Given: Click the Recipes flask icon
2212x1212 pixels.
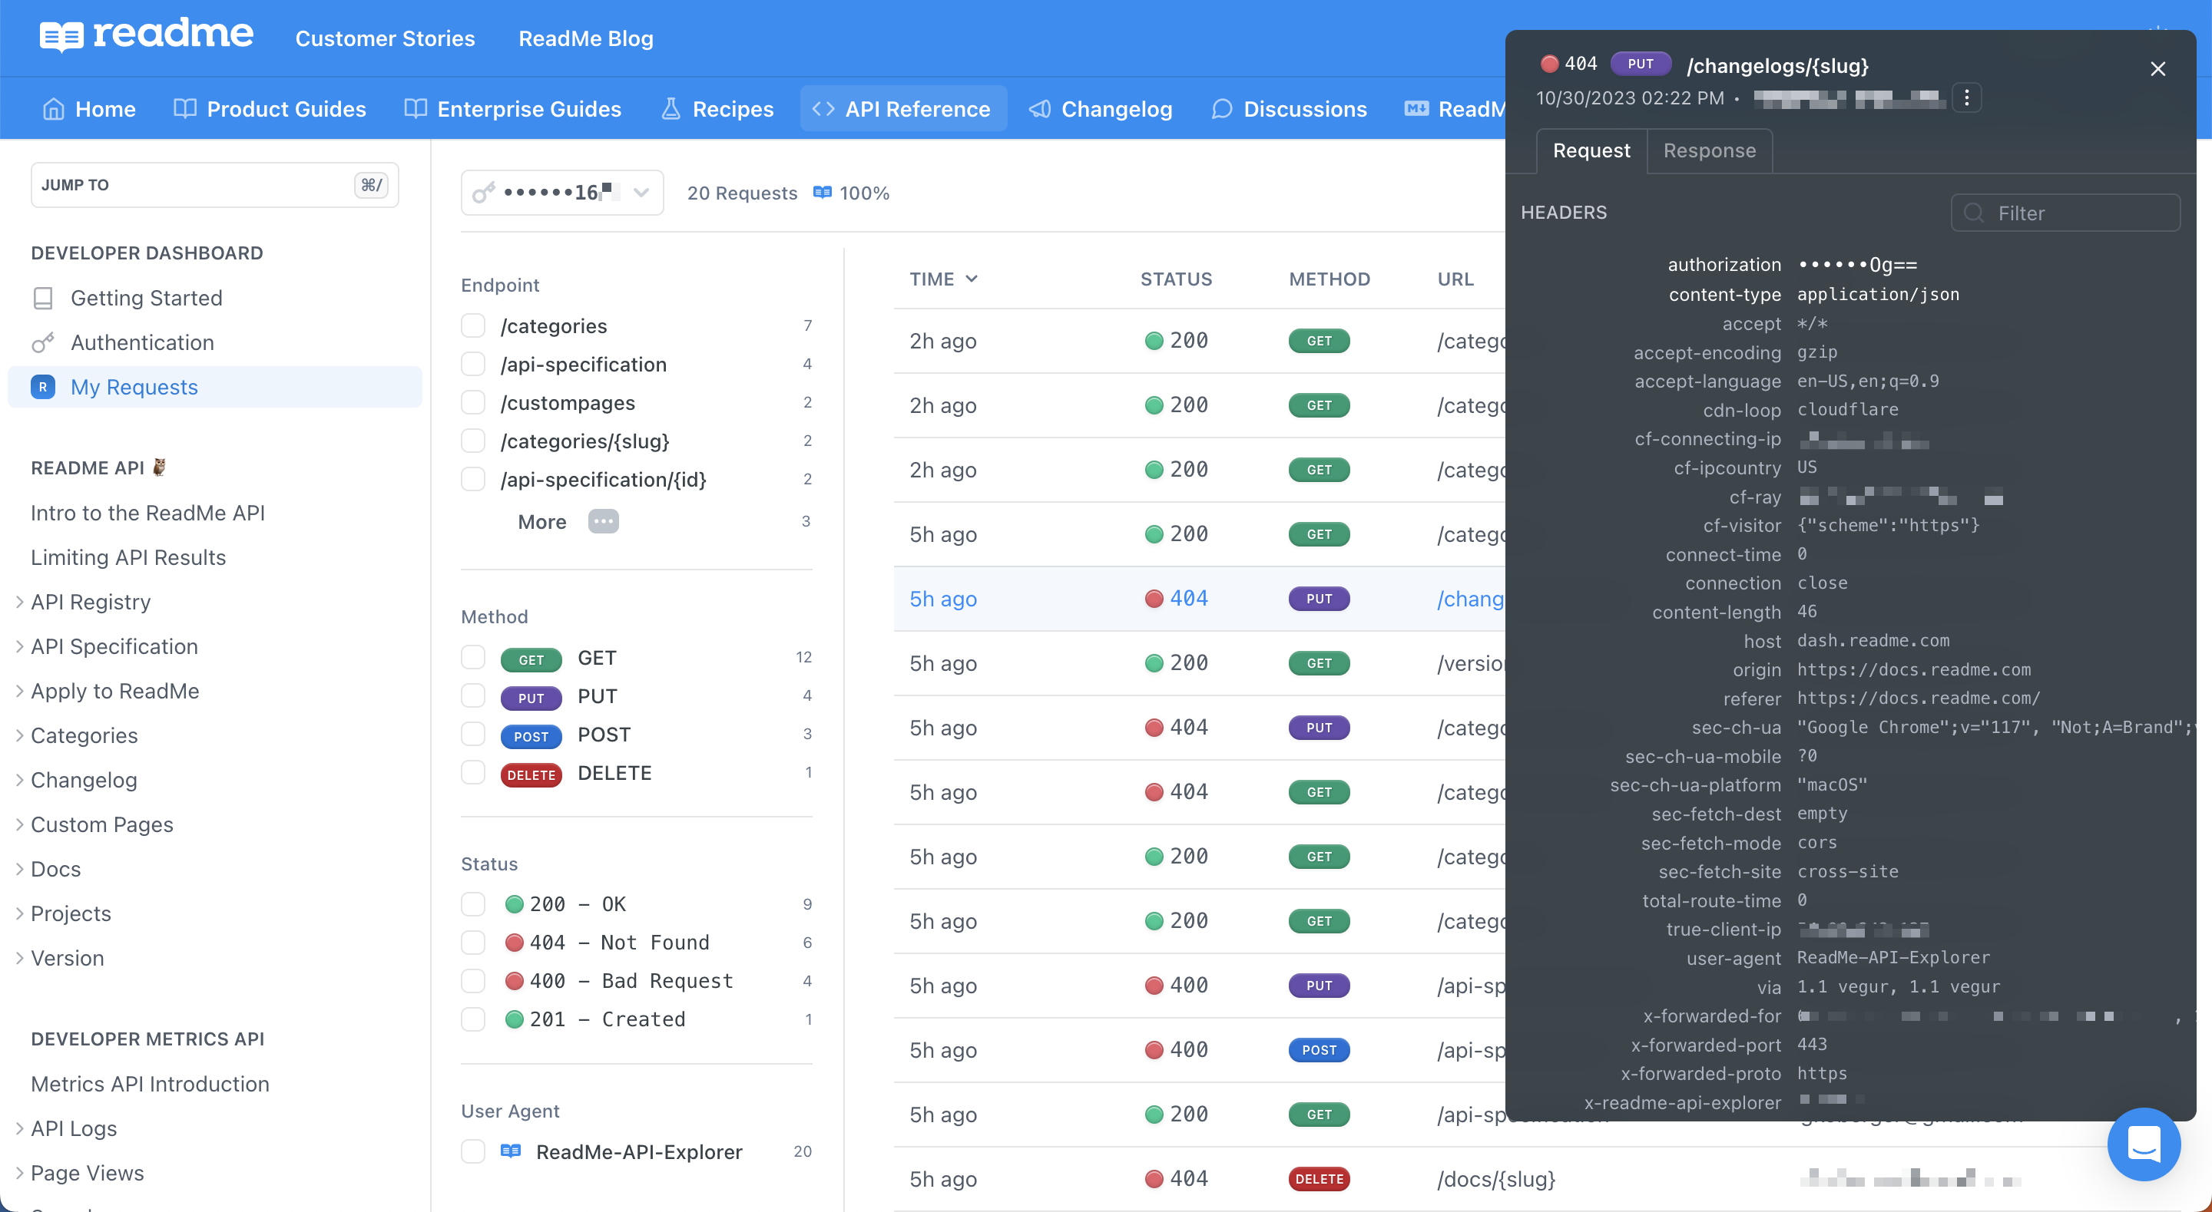Looking at the screenshot, I should (671, 109).
